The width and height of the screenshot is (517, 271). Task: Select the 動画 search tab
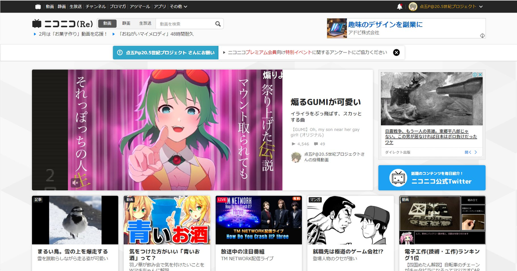click(x=107, y=23)
